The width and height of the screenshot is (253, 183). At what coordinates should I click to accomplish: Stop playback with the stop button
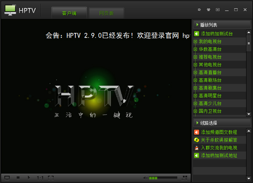pyautogui.click(x=18, y=178)
